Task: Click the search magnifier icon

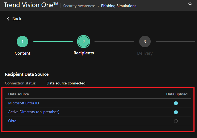Action: pyautogui.click(x=190, y=4)
